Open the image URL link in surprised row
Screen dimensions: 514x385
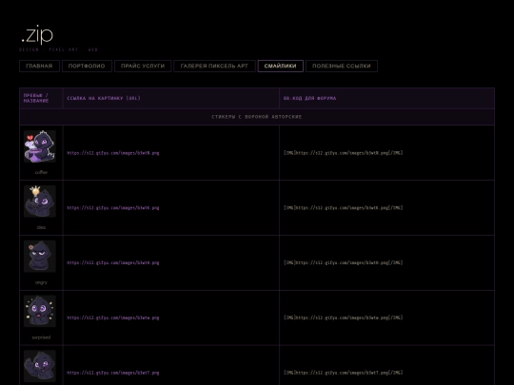pos(113,318)
